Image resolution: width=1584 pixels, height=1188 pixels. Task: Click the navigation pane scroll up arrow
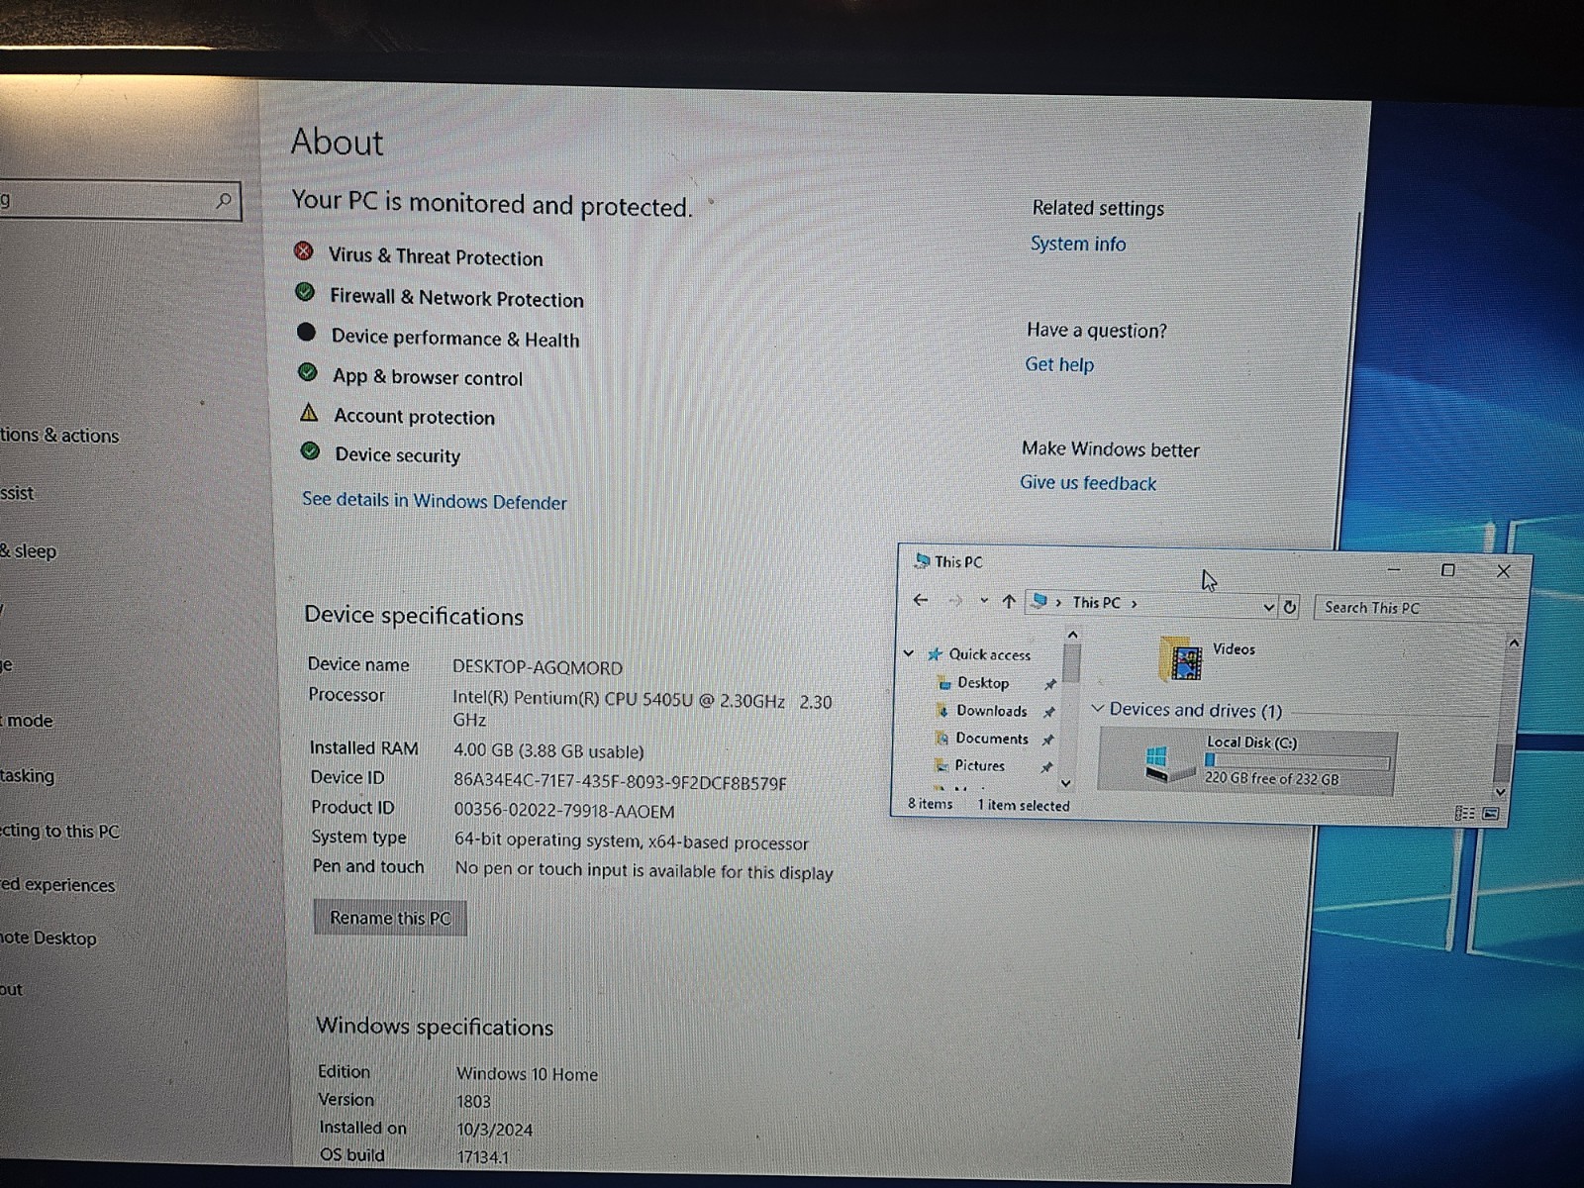click(1072, 634)
